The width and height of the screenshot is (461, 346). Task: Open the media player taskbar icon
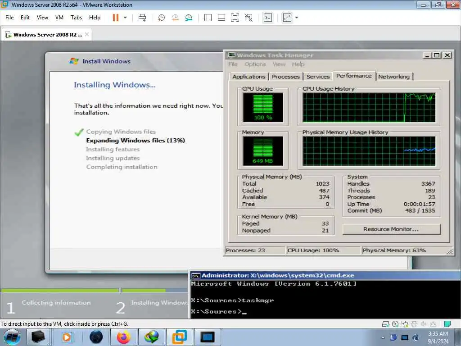click(x=67, y=337)
